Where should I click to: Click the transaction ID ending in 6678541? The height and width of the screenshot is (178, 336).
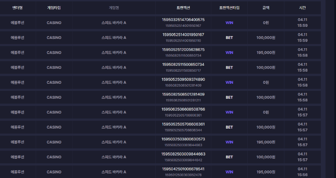tap(183, 169)
